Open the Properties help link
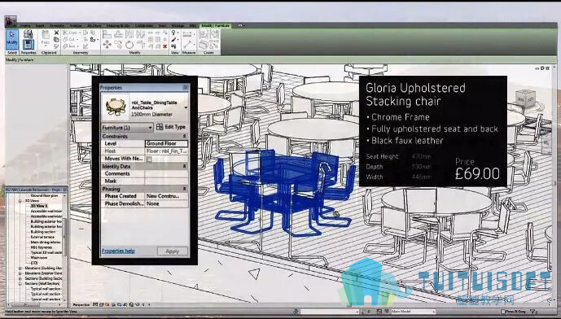Viewport: 561px width, 319px height. 118,251
